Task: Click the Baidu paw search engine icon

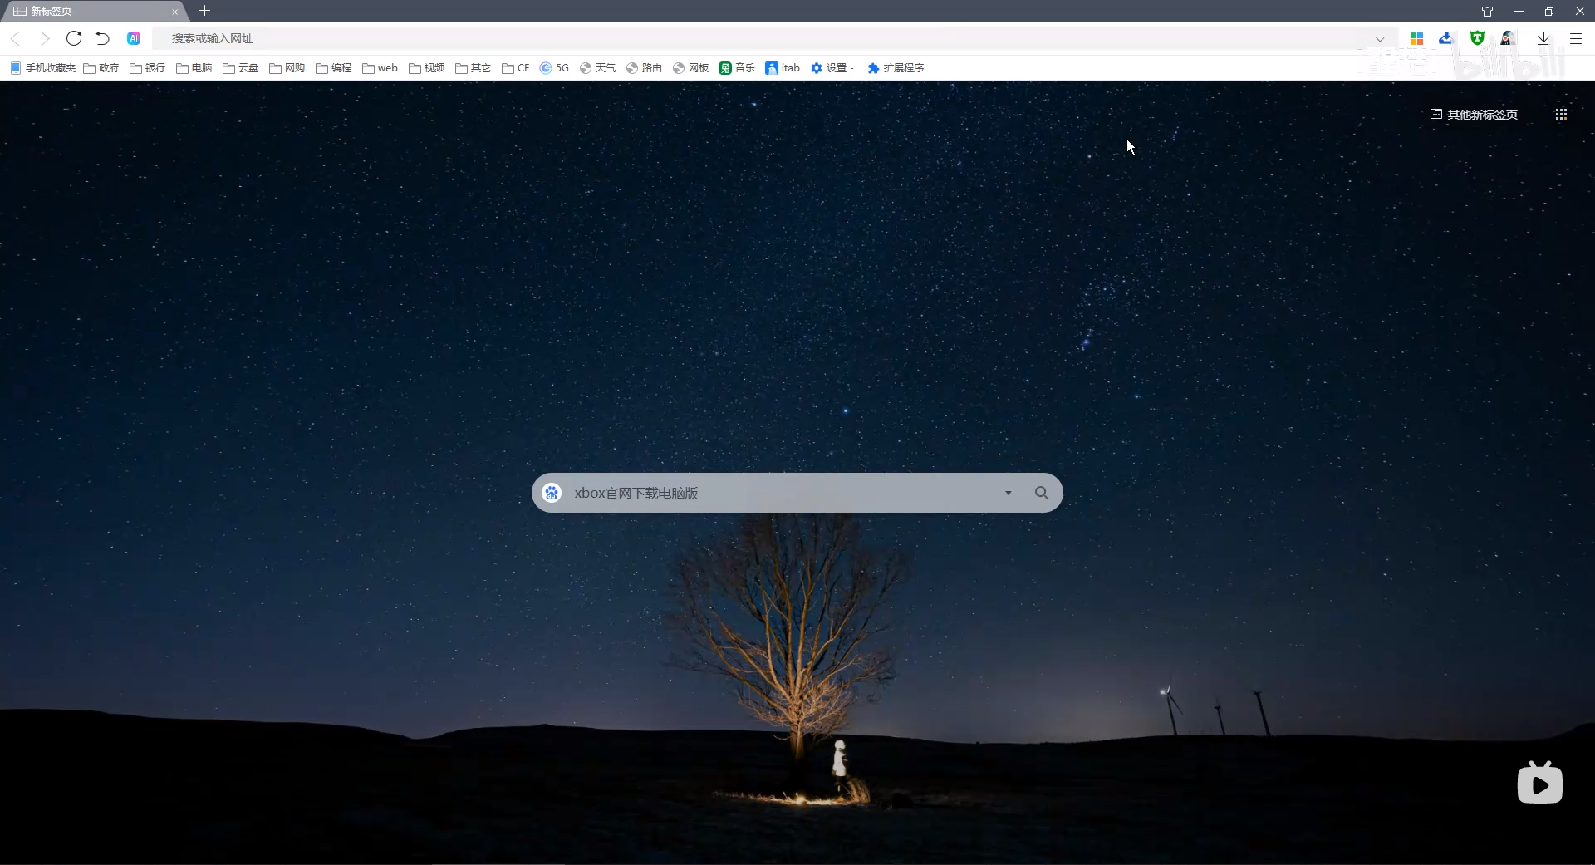Action: 552,493
